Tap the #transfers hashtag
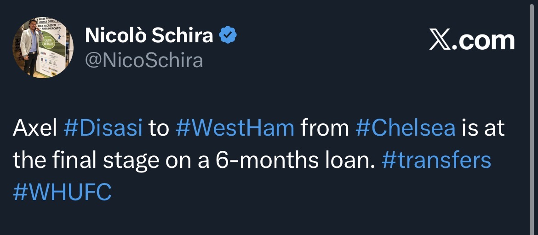The image size is (538, 235). [x=436, y=160]
